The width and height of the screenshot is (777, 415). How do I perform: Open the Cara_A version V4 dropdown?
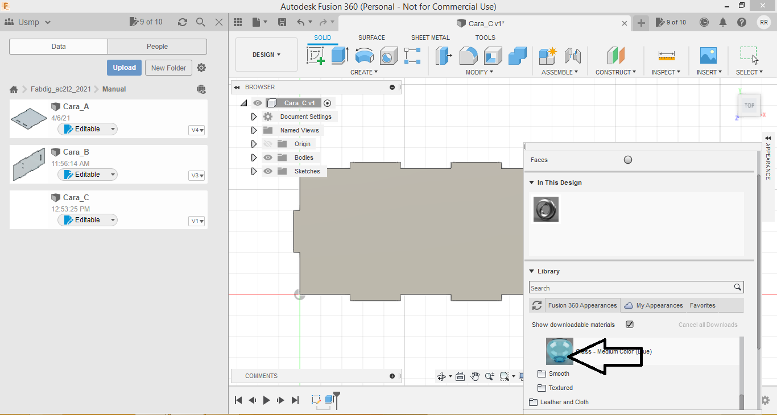(x=197, y=130)
